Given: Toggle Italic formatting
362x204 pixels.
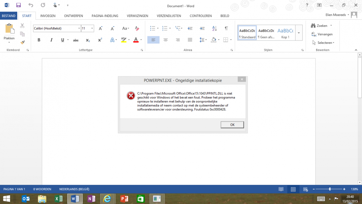Looking at the screenshot, I should (x=51, y=40).
